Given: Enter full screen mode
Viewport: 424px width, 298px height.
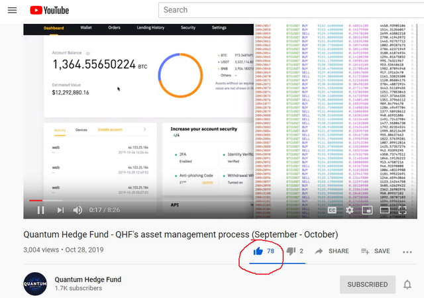Looking at the screenshot, I should [402, 210].
